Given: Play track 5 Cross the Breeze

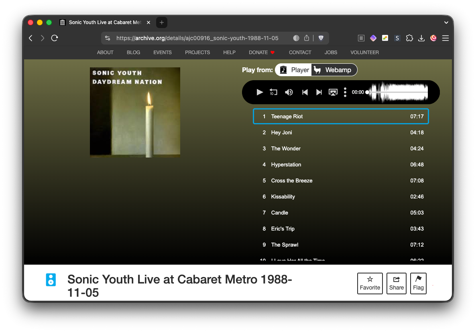Looking at the screenshot, I should pyautogui.click(x=292, y=180).
